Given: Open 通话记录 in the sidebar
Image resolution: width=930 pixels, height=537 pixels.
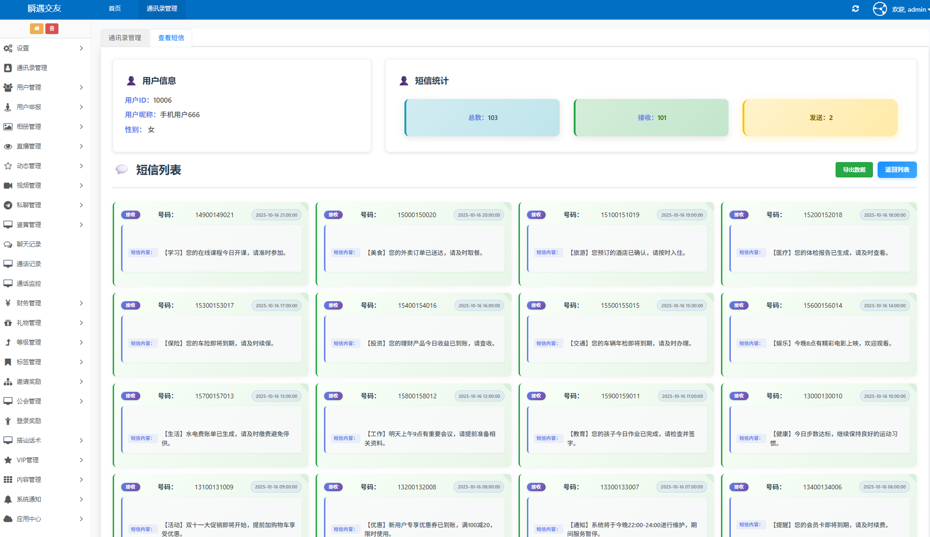Looking at the screenshot, I should pos(29,264).
